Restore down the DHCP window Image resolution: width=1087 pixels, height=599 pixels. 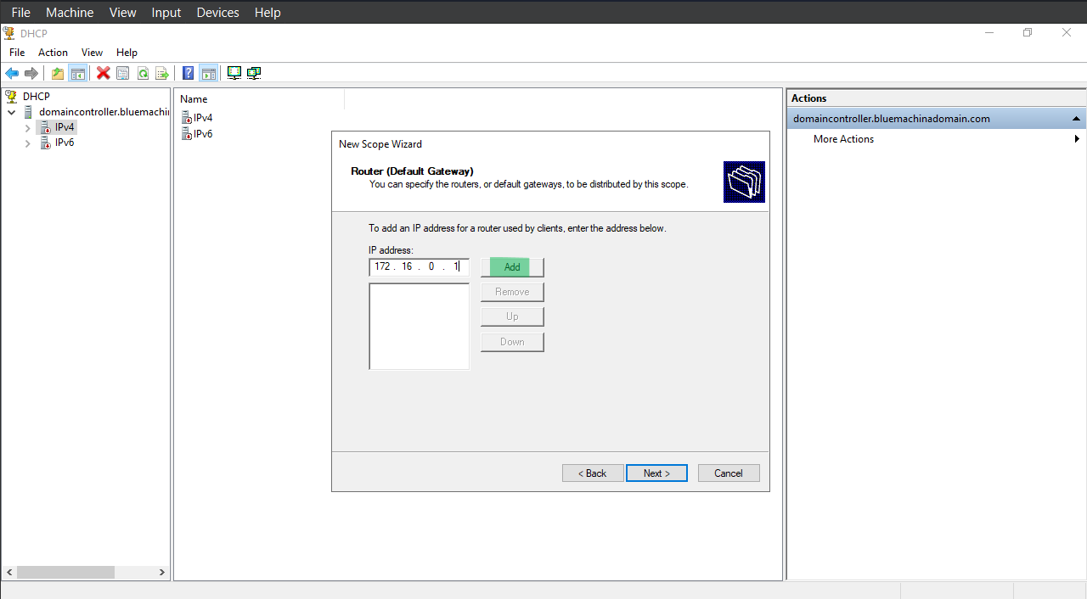coord(1028,32)
